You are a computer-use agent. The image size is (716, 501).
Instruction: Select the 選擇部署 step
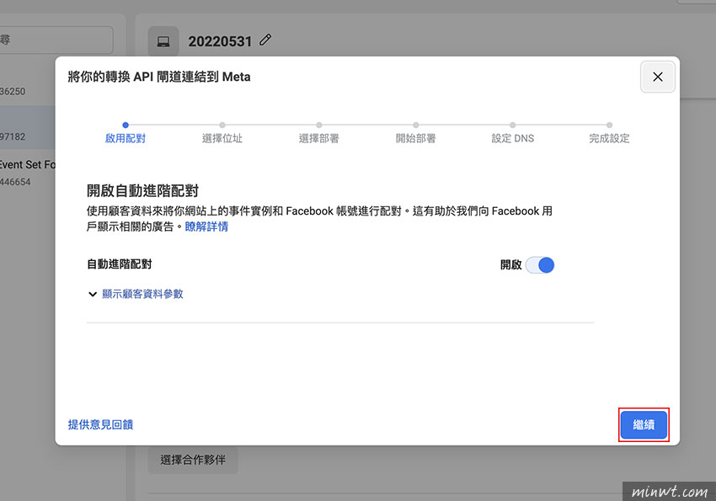point(318,133)
